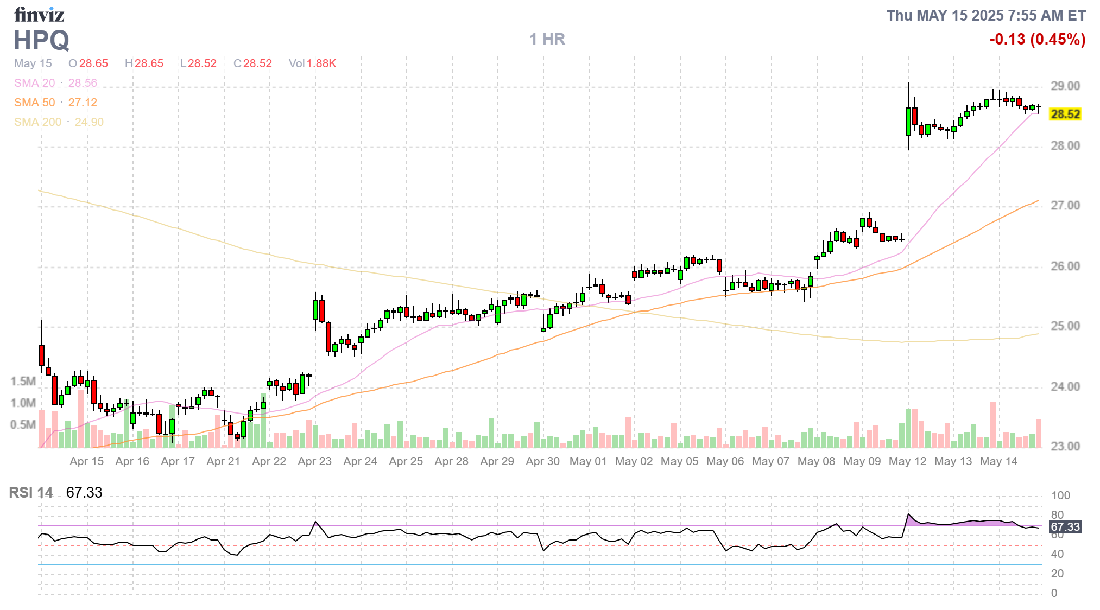Click the May 12 date label

(907, 461)
